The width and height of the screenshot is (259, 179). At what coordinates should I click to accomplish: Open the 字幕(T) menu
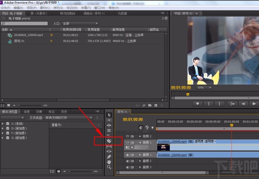86,8
